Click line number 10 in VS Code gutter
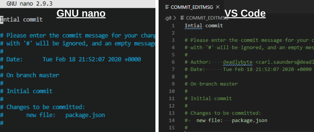The width and height of the screenshot is (314, 132). click(x=172, y=91)
